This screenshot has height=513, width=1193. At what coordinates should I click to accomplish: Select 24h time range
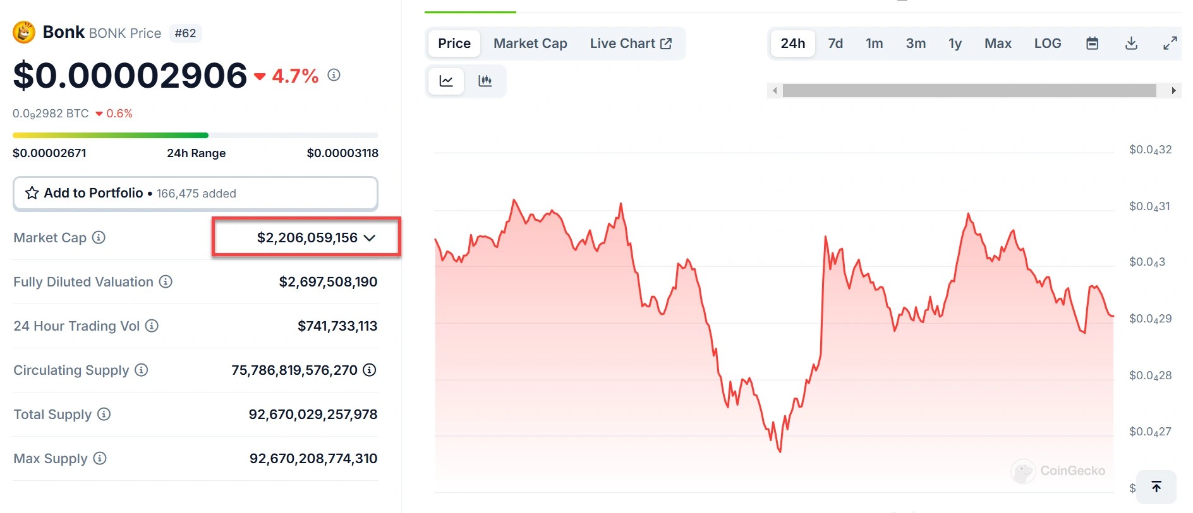(x=793, y=44)
